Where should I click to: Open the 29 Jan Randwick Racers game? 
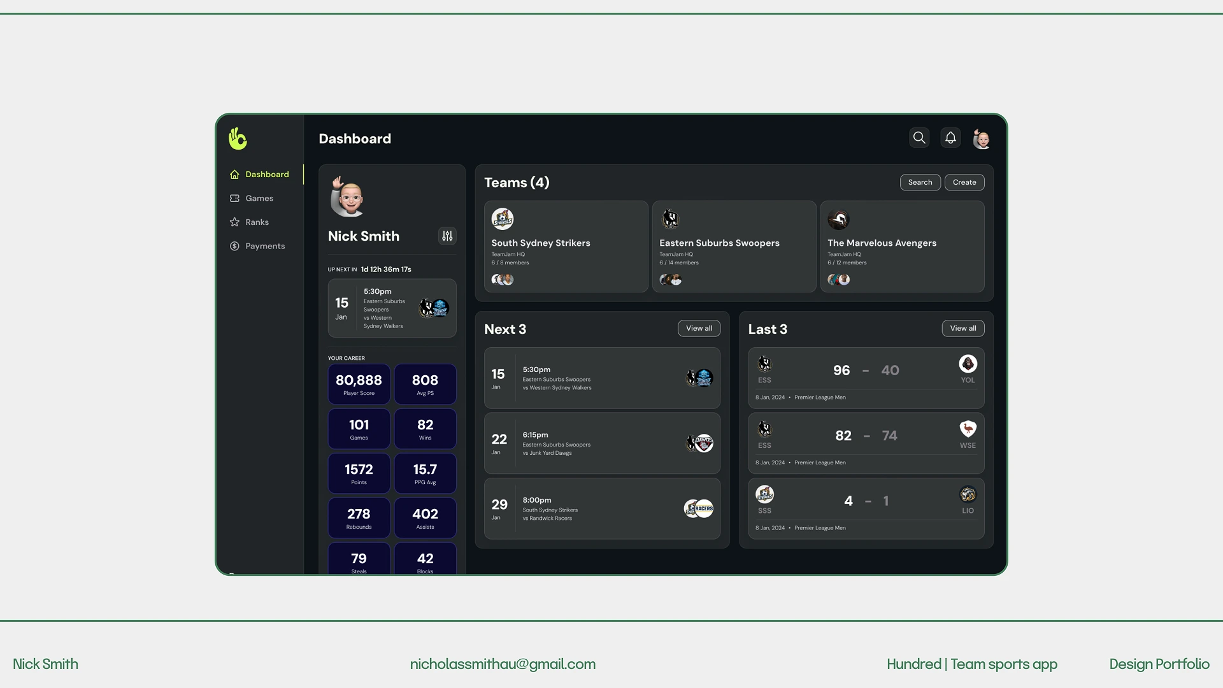tap(601, 508)
